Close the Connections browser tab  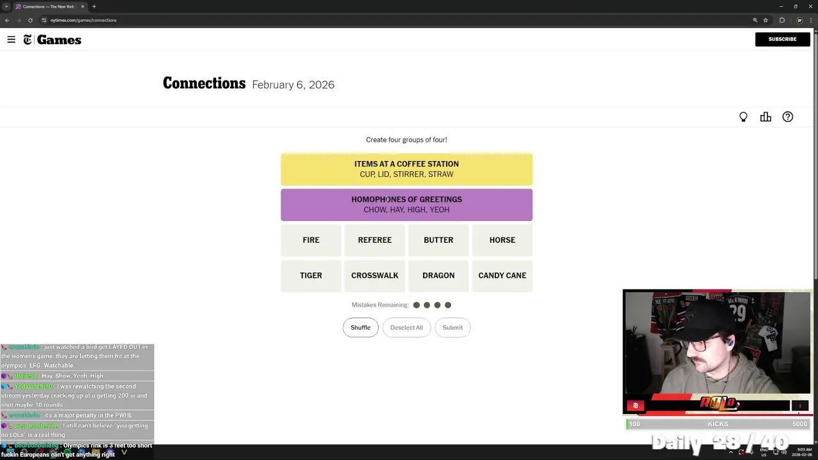(x=82, y=6)
